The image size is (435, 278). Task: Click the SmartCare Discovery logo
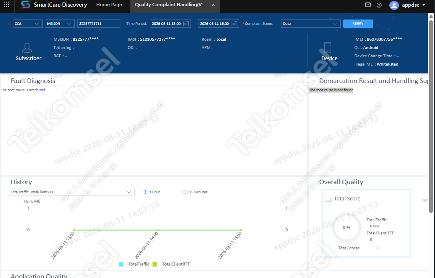[x=25, y=5]
